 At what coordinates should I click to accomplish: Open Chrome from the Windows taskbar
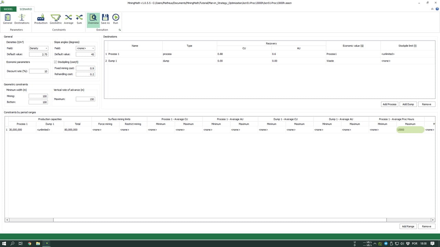click(x=30, y=244)
